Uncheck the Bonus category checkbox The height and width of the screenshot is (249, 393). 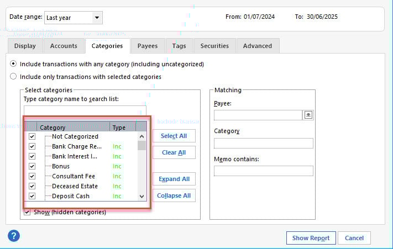pos(32,166)
